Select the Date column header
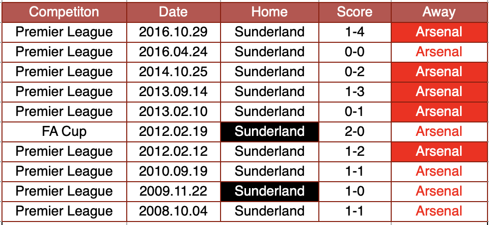This screenshot has height=225, width=489. (173, 12)
